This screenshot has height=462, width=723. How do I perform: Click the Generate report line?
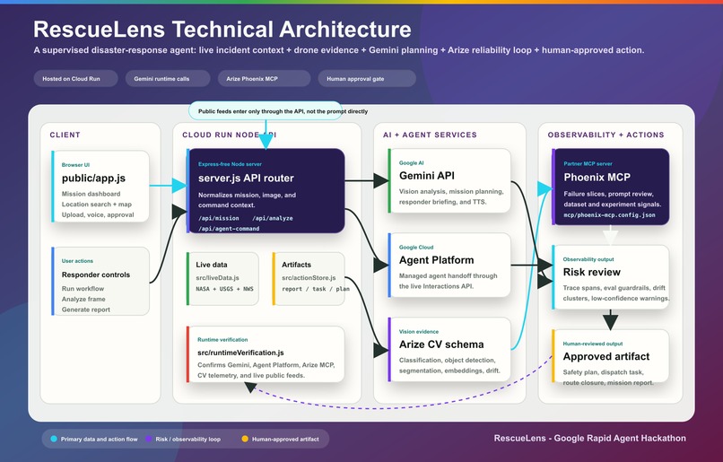86,309
